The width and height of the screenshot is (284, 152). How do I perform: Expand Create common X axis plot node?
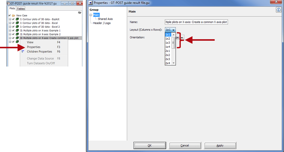[10, 38]
